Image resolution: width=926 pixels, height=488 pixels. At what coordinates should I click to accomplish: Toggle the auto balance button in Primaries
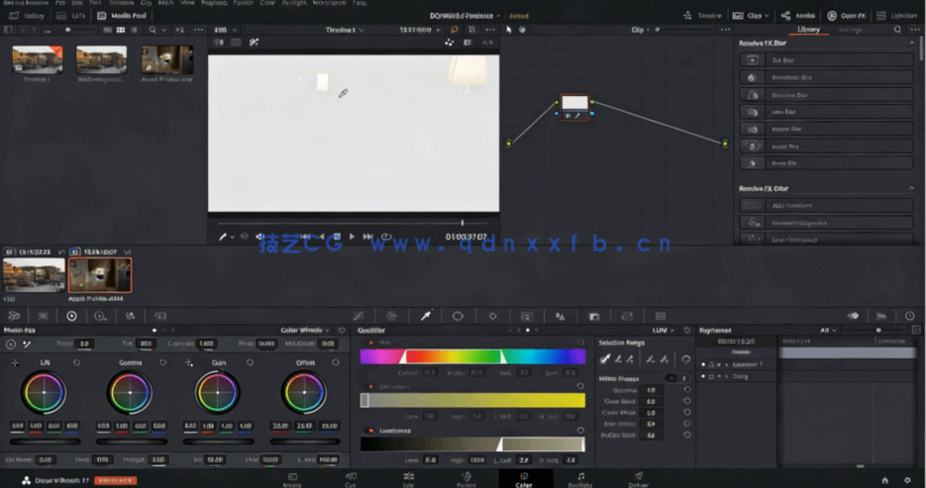pos(11,344)
